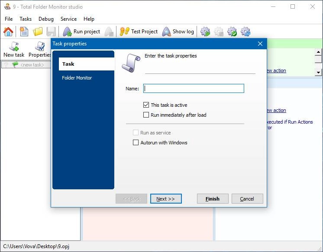The image size is (323, 252).
Task: Click upper 'new action' link in green panel
Action: (x=276, y=70)
